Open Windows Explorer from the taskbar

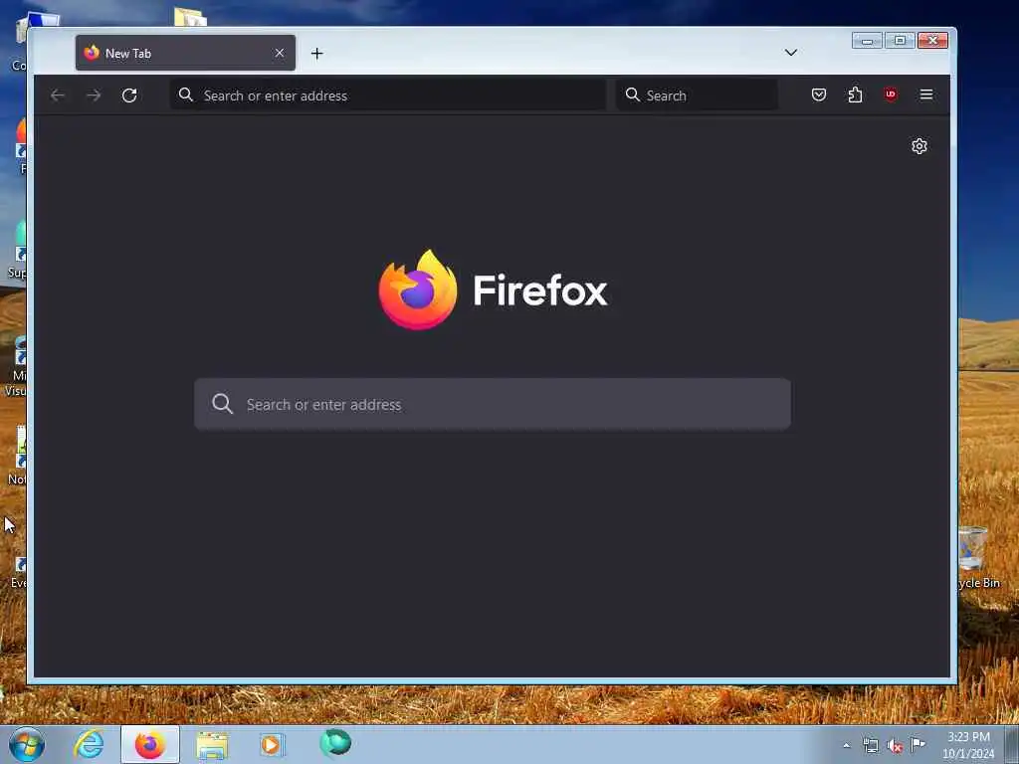pyautogui.click(x=212, y=745)
